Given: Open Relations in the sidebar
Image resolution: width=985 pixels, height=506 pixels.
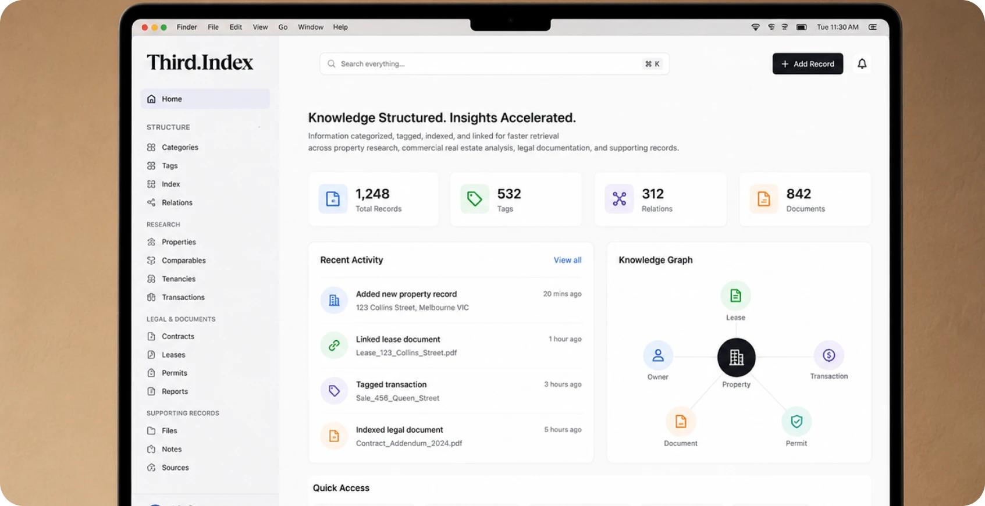Looking at the screenshot, I should [177, 203].
